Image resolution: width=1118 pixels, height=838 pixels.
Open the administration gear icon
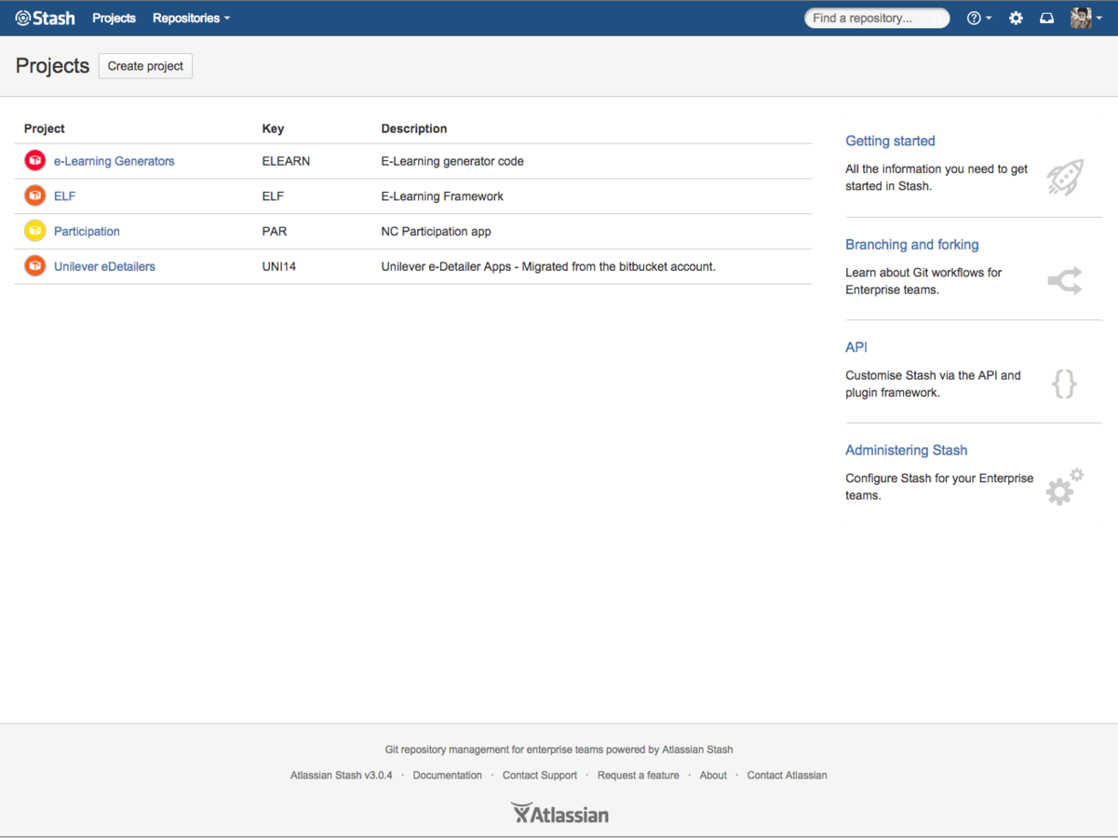tap(1016, 18)
